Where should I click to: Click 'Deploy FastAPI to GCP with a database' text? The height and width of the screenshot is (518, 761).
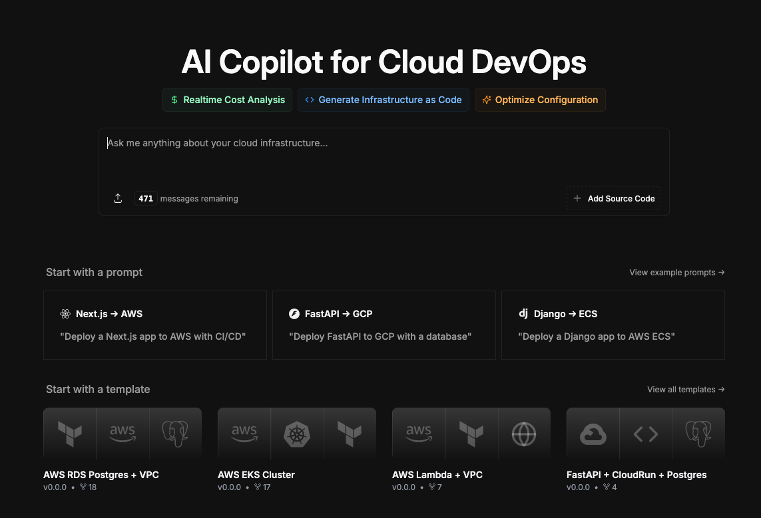380,336
